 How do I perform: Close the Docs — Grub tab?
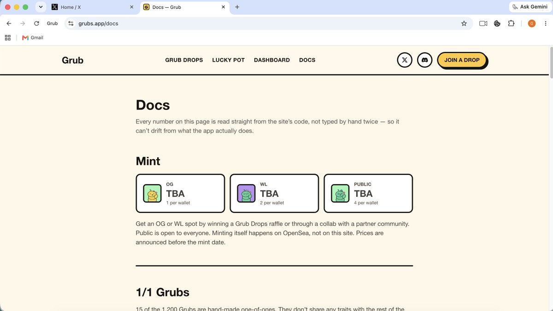coord(224,7)
